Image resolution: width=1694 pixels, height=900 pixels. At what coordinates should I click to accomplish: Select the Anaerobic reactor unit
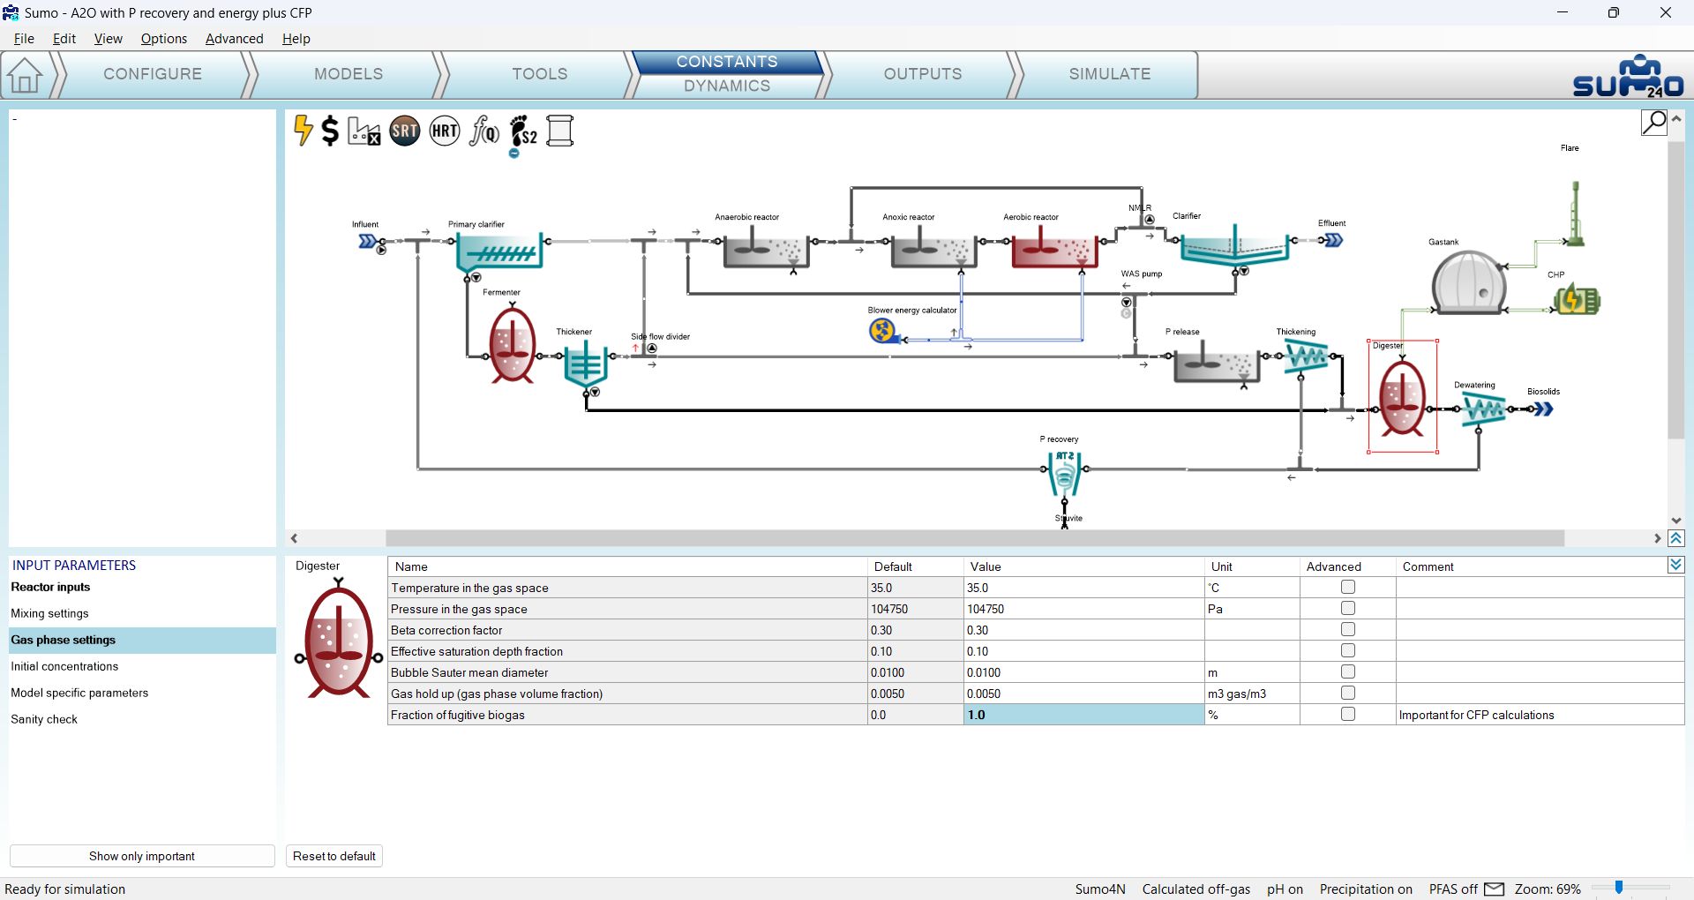pyautogui.click(x=766, y=247)
